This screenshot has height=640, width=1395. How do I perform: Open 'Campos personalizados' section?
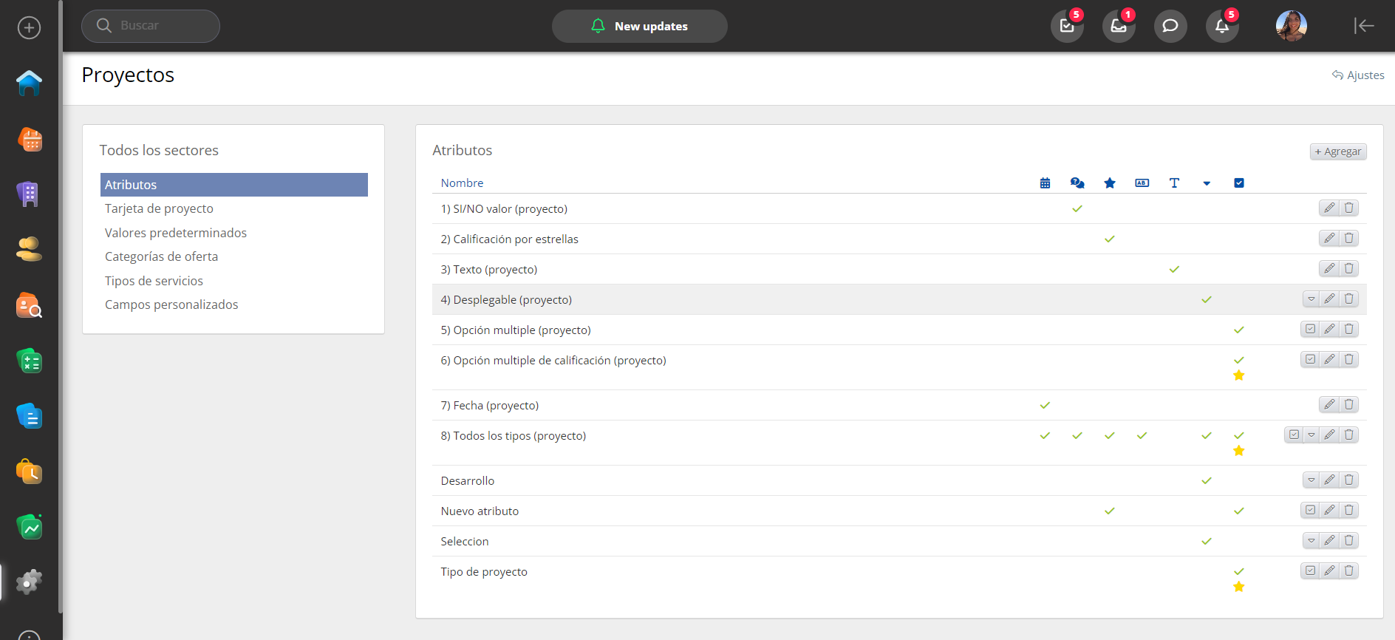click(x=171, y=304)
